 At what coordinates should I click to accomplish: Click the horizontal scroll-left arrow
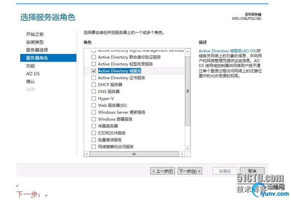point(87,154)
